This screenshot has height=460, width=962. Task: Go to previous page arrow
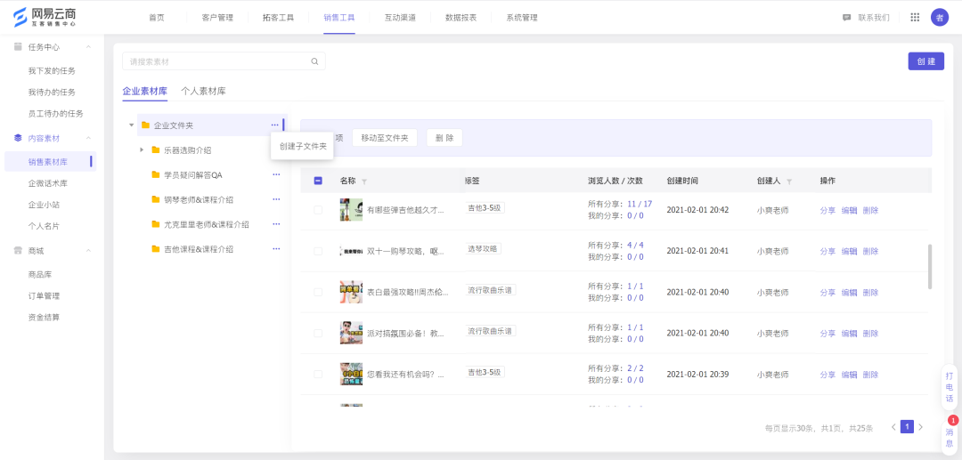coord(893,427)
